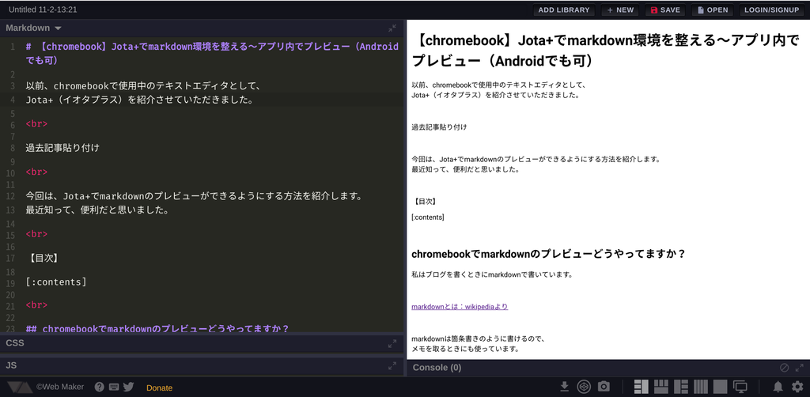Open the Markdown language mode dropdown
The height and width of the screenshot is (397, 810).
33,28
